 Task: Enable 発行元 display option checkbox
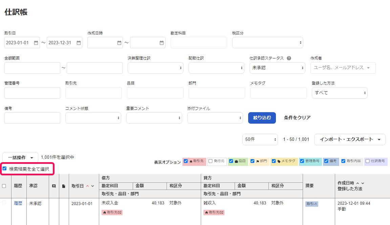click(211, 161)
